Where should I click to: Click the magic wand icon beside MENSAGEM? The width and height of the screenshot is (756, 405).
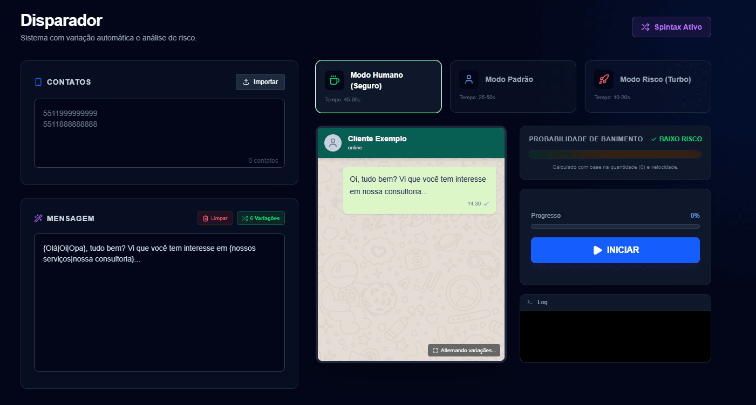click(38, 218)
